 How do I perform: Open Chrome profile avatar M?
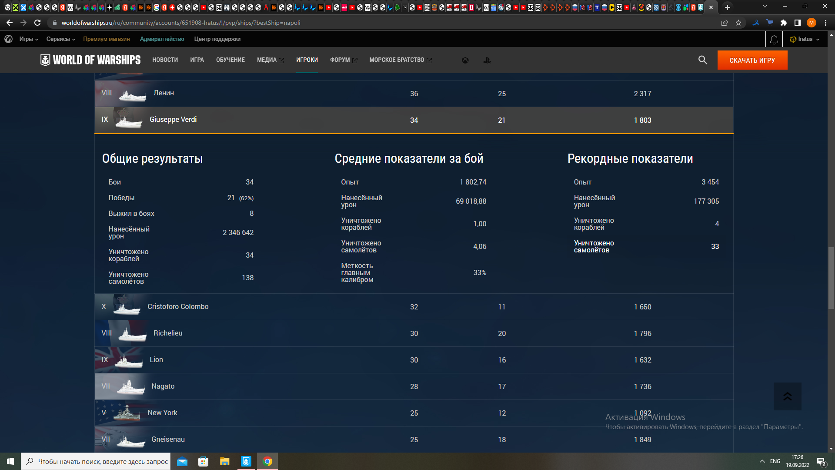point(812,23)
